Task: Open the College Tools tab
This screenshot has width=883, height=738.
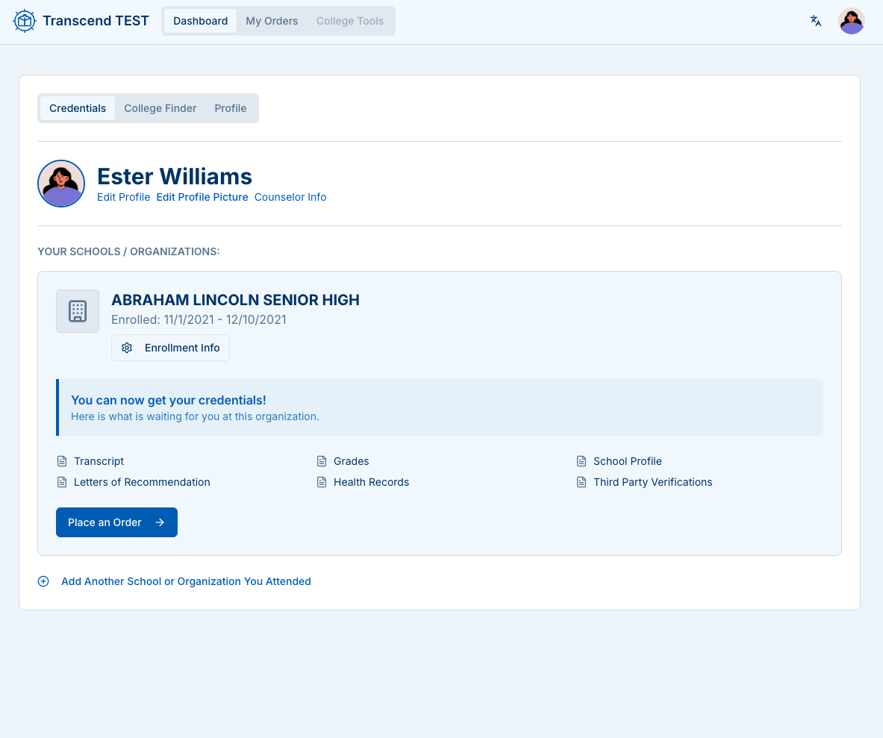Action: (350, 21)
